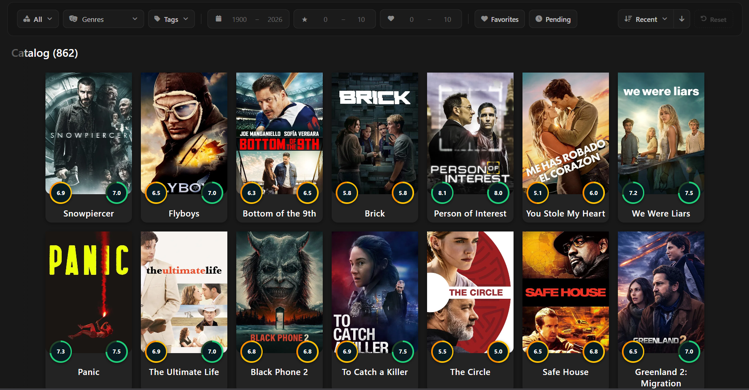Image resolution: width=749 pixels, height=390 pixels.
Task: Click The Circle's 5.0 rating badge
Action: (498, 351)
